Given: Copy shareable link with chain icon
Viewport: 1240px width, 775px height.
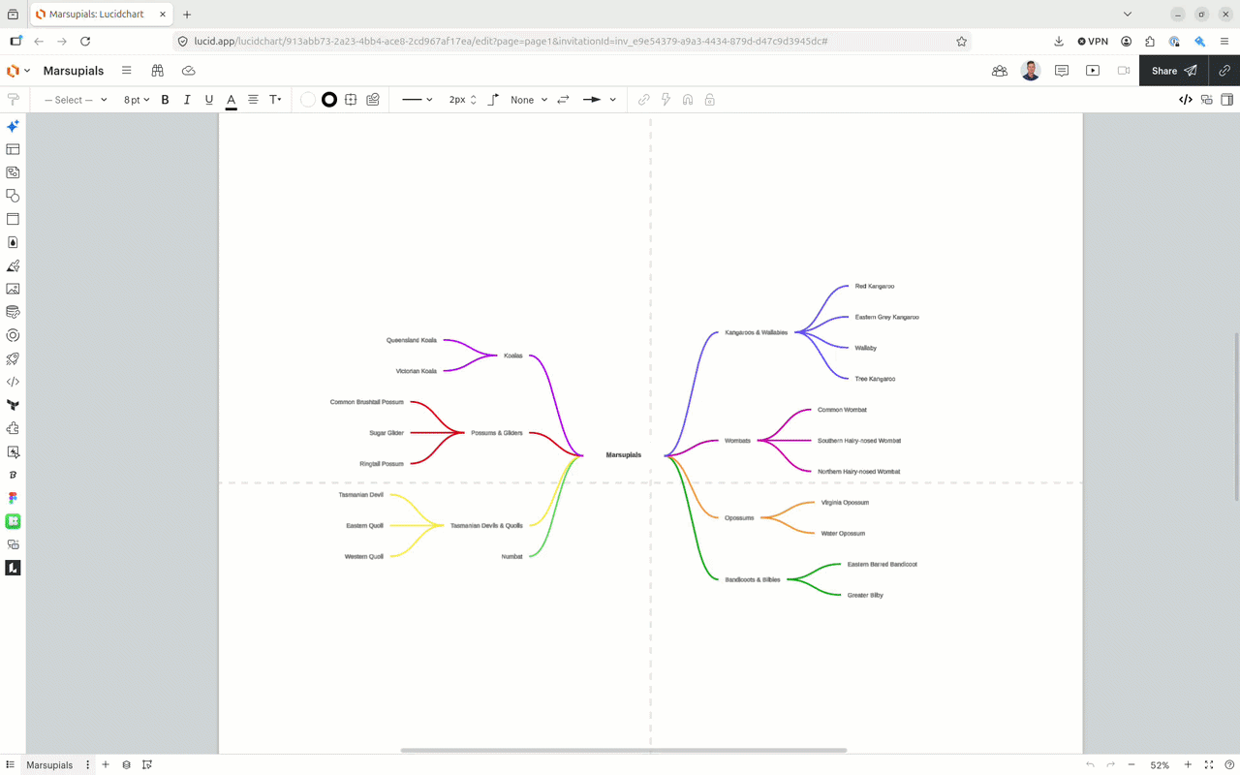Looking at the screenshot, I should 1224,71.
